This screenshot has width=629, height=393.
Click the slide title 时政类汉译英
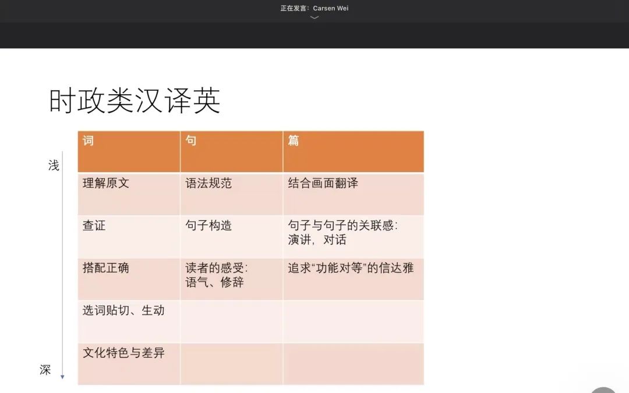click(x=135, y=101)
